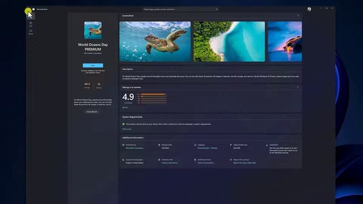Open the user profile avatar

[x=309, y=9]
